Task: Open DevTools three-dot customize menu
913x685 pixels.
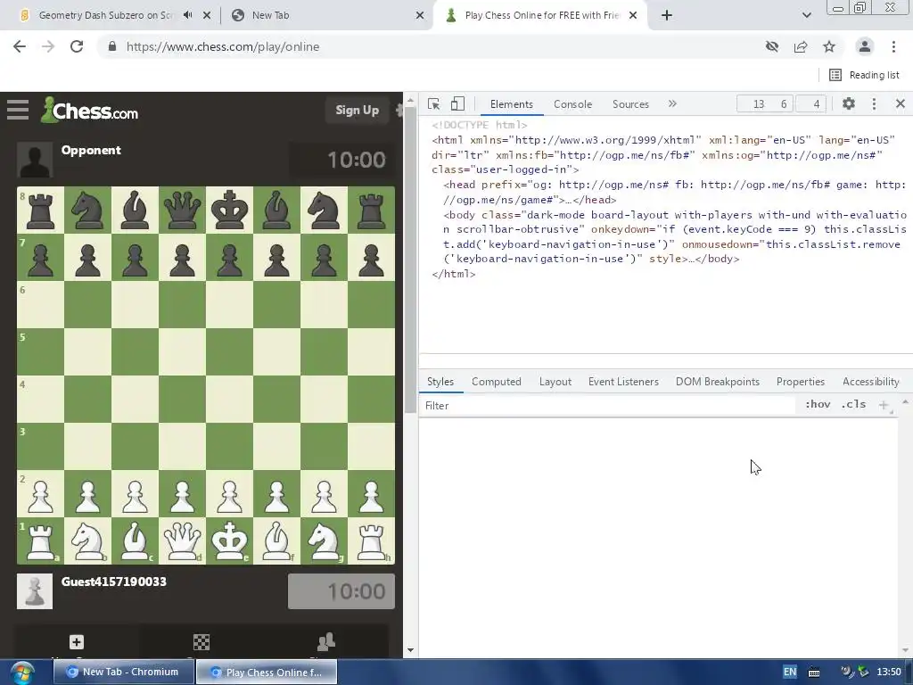Action: [874, 103]
